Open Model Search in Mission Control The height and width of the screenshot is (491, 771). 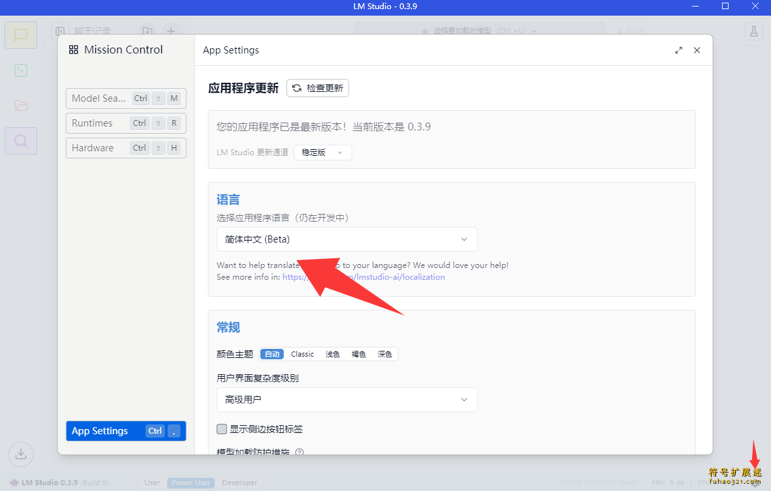click(x=126, y=98)
